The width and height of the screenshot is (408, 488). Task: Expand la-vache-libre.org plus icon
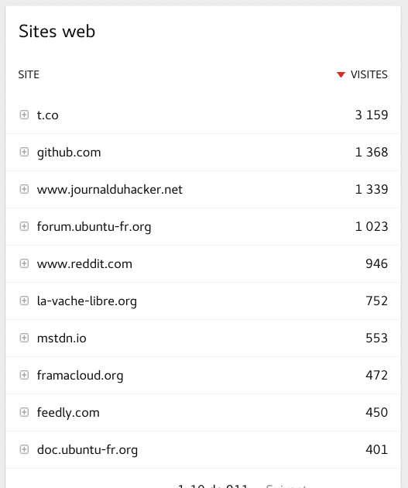24,301
